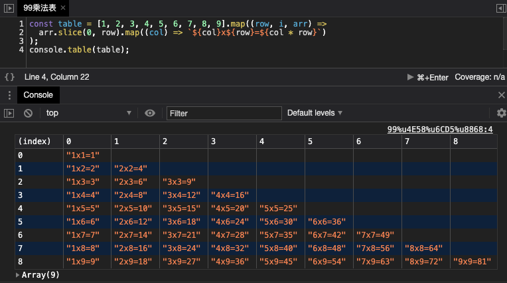
Task: Toggle the debugger sidebar icon at top right
Action: pyautogui.click(x=501, y=7)
